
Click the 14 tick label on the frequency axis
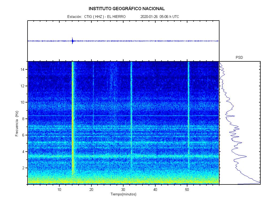tap(23, 69)
